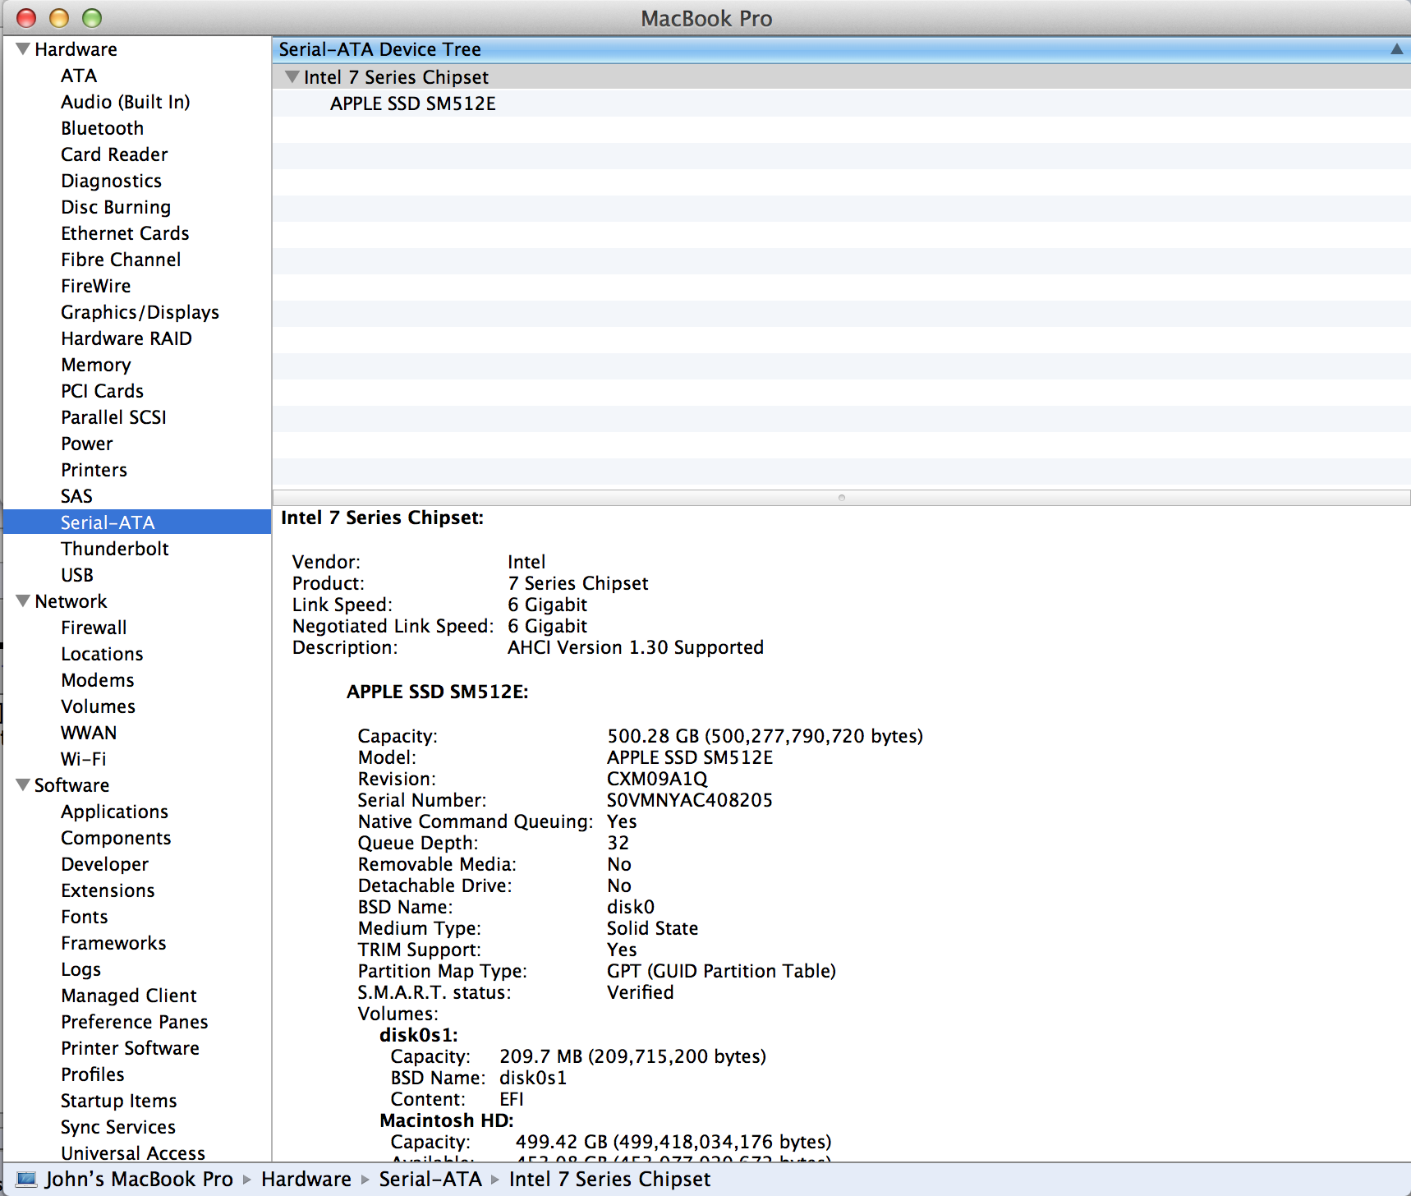Image resolution: width=1411 pixels, height=1196 pixels.
Task: Toggle sort arrow in Serial-ATA Device Tree header
Action: (x=1396, y=49)
